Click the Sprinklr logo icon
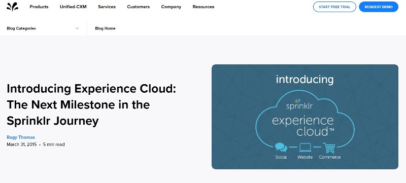The image size is (406, 183). point(12,7)
